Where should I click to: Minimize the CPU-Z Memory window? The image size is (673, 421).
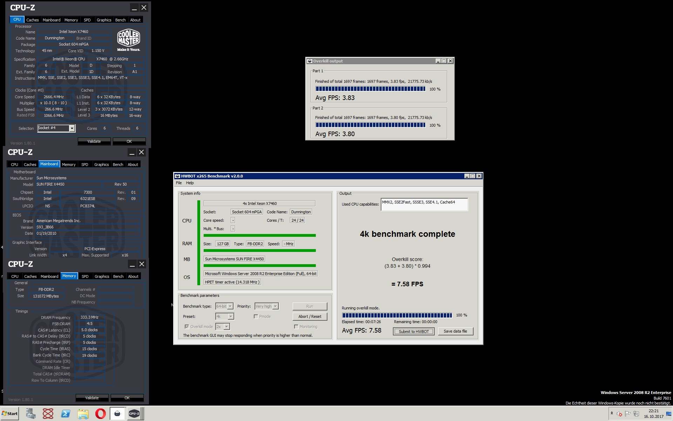(x=132, y=264)
